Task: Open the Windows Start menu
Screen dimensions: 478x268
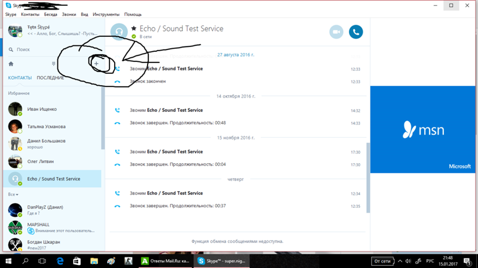Action: [x=8, y=261]
